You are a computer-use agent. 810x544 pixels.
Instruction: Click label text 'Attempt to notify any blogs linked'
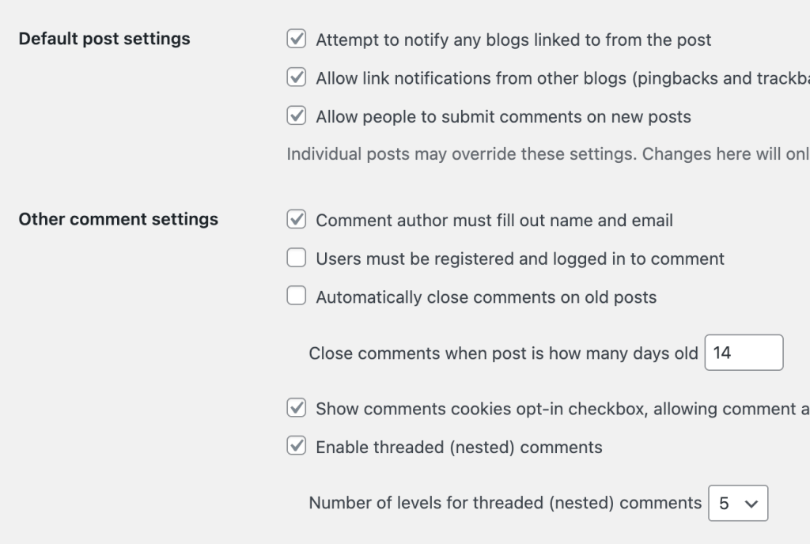(x=513, y=40)
